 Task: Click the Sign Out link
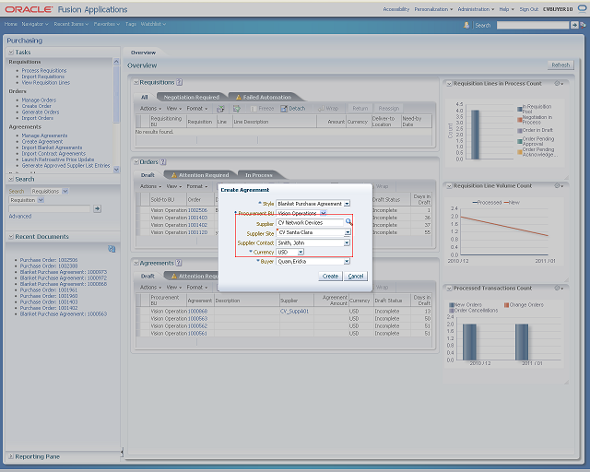pos(528,9)
